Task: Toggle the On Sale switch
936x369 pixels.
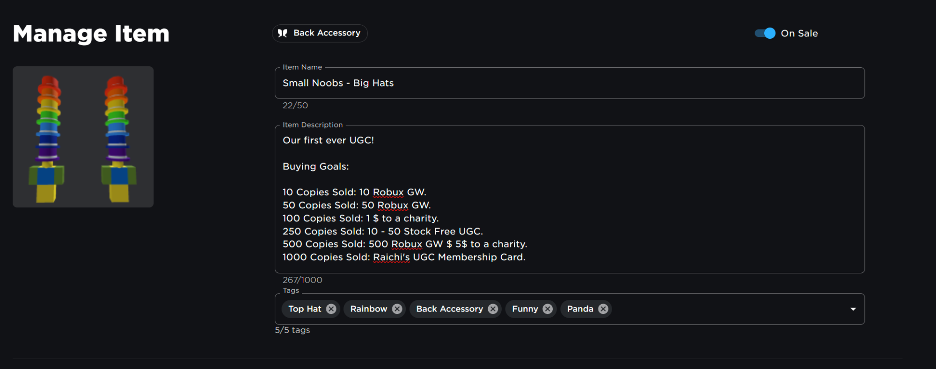Action: coord(765,33)
